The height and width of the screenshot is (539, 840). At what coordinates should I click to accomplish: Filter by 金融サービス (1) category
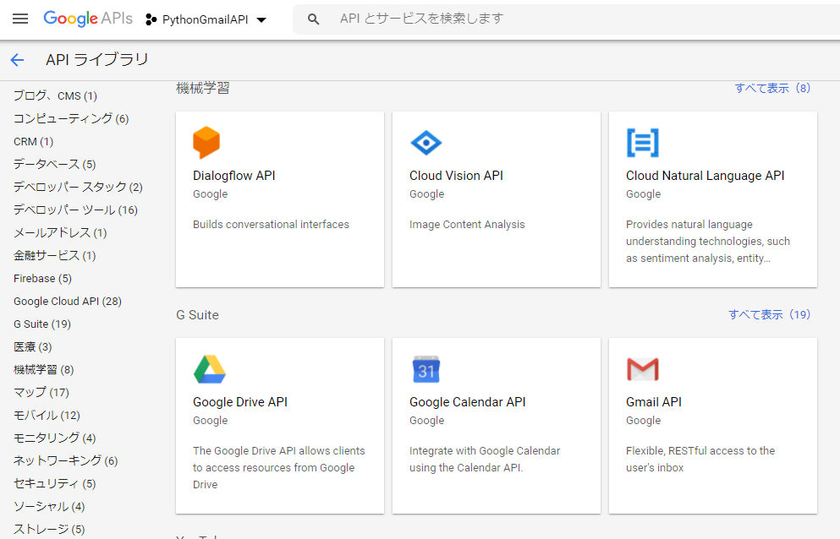(55, 256)
